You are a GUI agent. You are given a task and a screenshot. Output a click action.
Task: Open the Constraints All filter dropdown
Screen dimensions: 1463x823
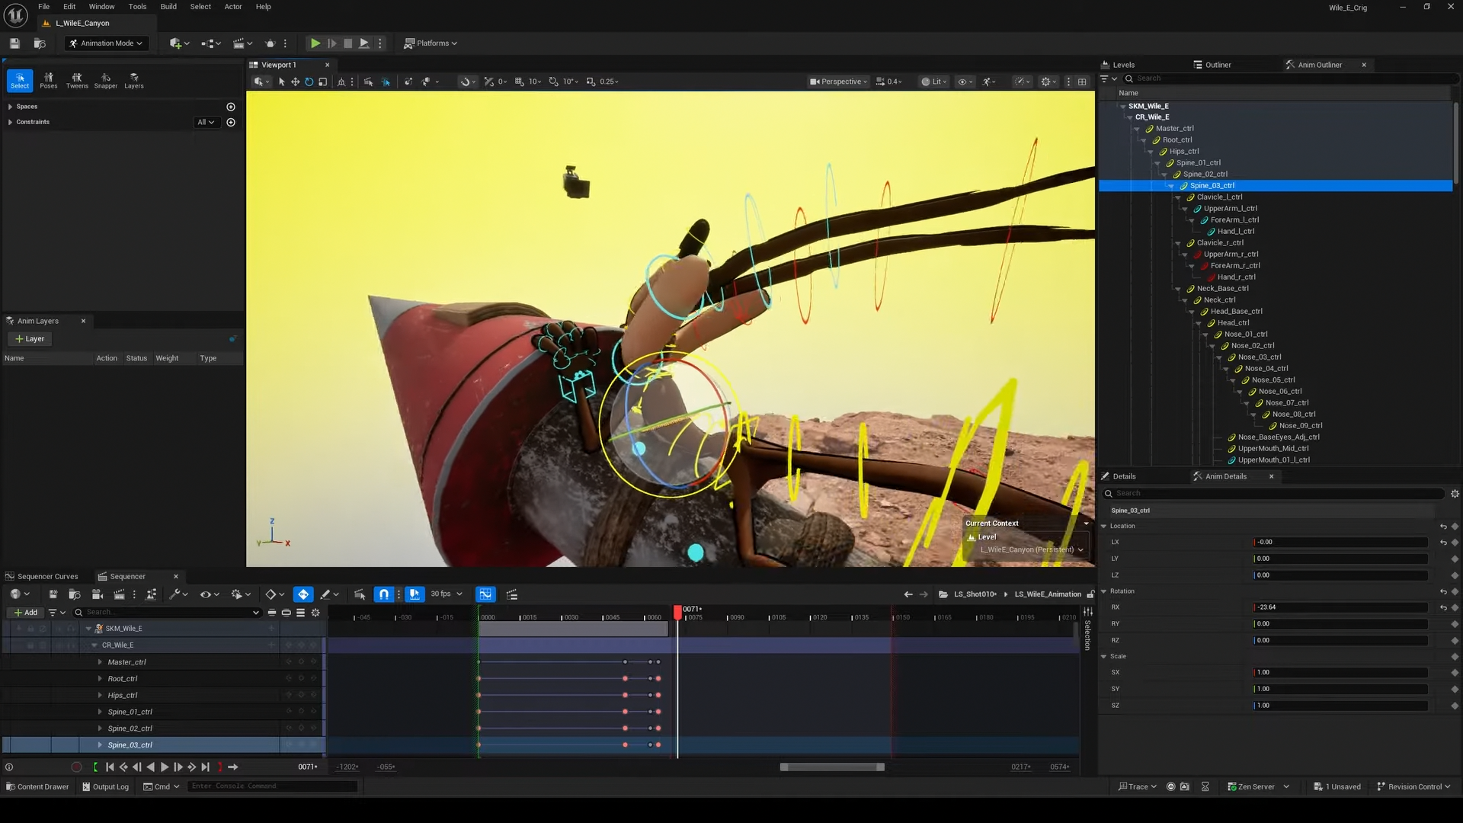206,122
